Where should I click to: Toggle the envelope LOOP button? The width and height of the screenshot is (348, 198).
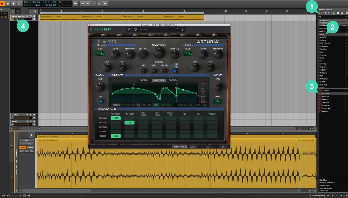[156, 105]
